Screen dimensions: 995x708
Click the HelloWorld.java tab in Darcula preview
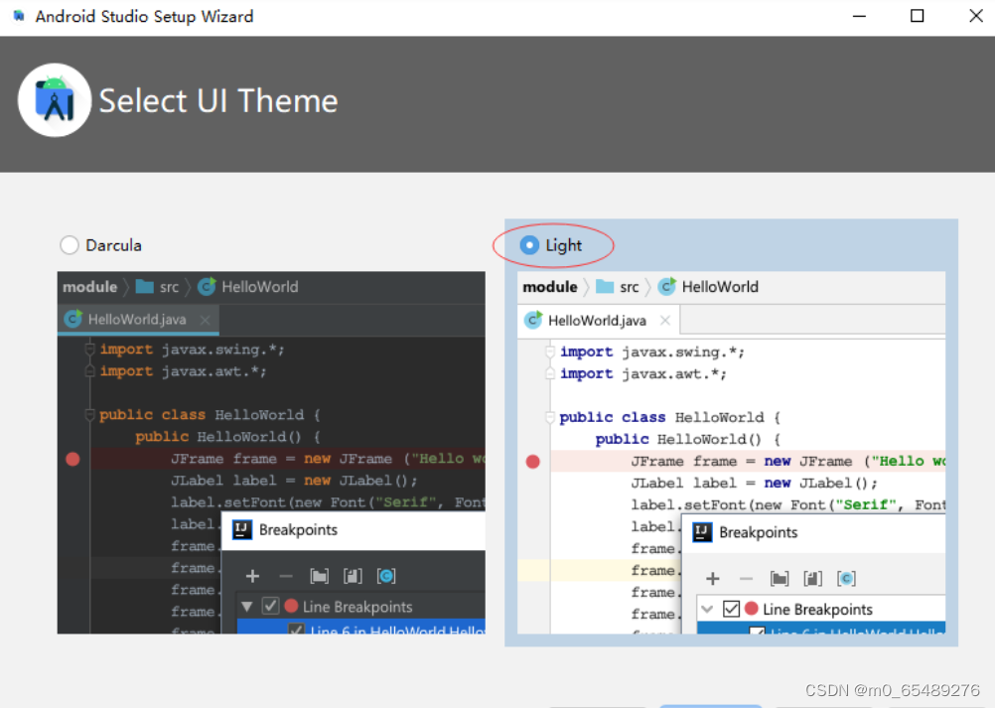tap(138, 319)
